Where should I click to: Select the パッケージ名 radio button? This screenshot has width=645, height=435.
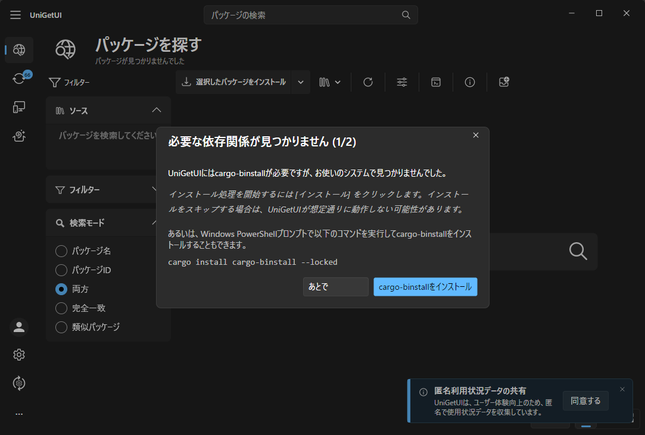[61, 251]
